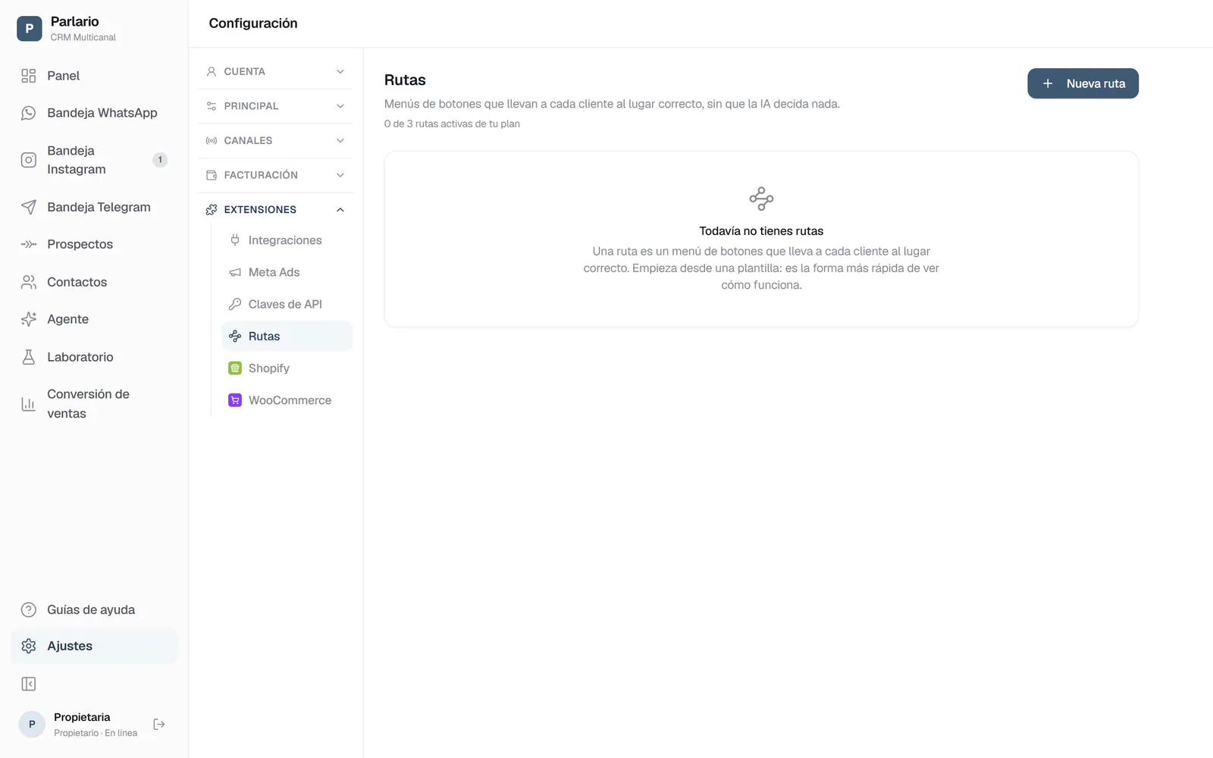Click the Laboratorio flask icon
The height and width of the screenshot is (758, 1213).
[29, 357]
